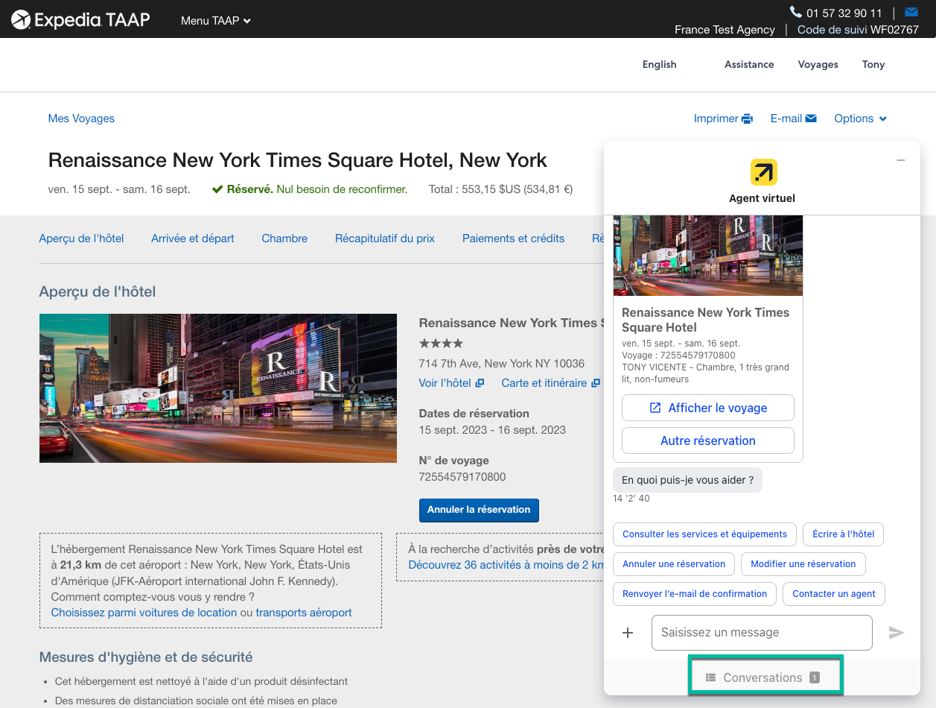Click the envelope icon in top bar
This screenshot has width=936, height=708.
coord(911,12)
